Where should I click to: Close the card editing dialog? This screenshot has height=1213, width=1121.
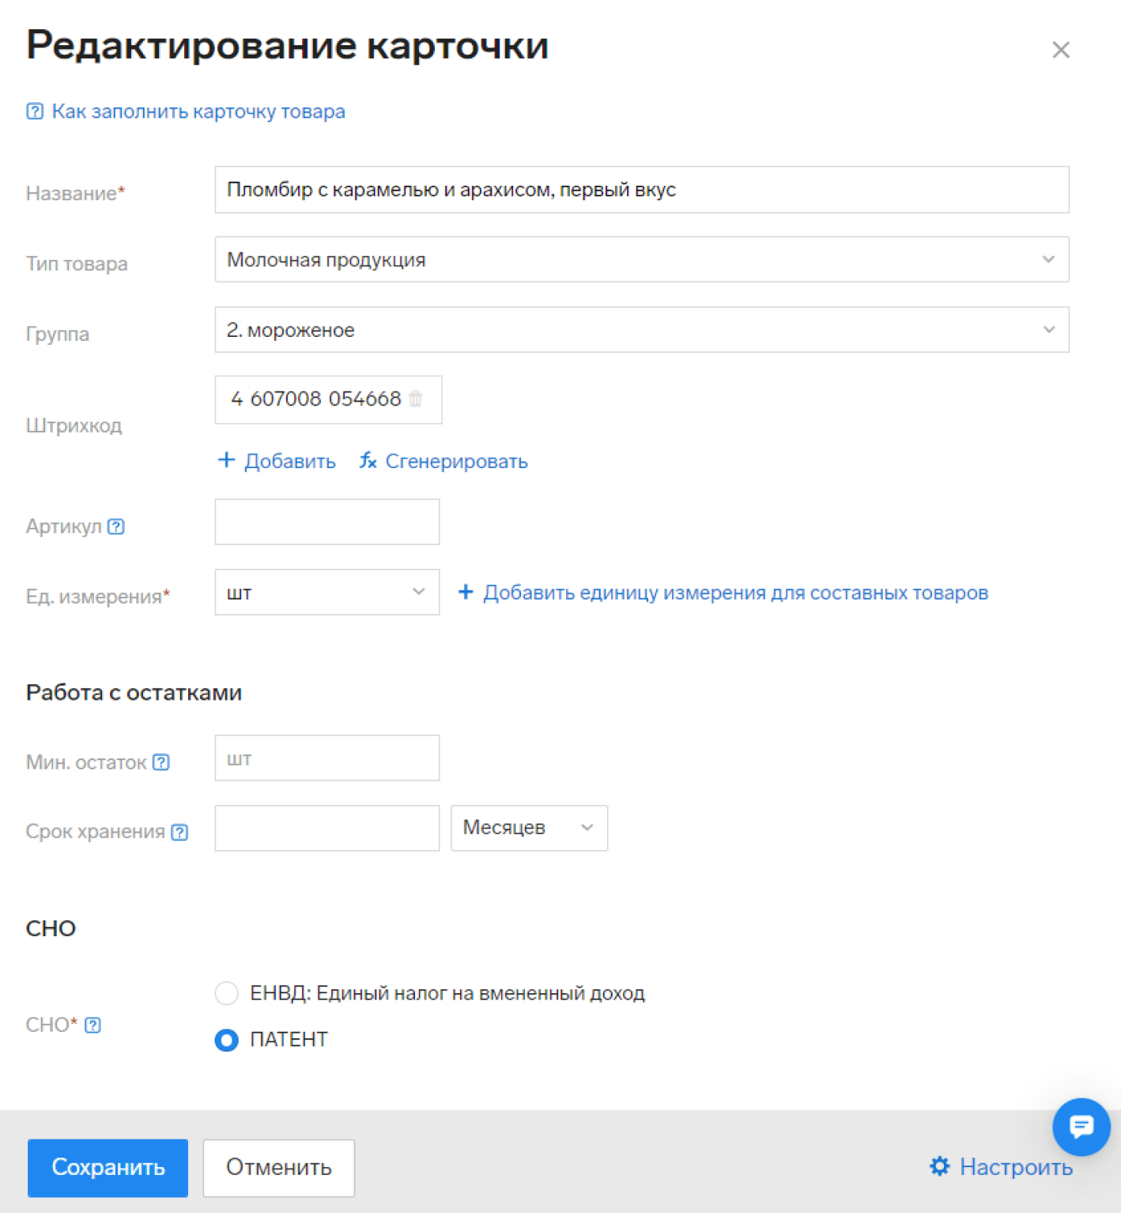[1061, 50]
